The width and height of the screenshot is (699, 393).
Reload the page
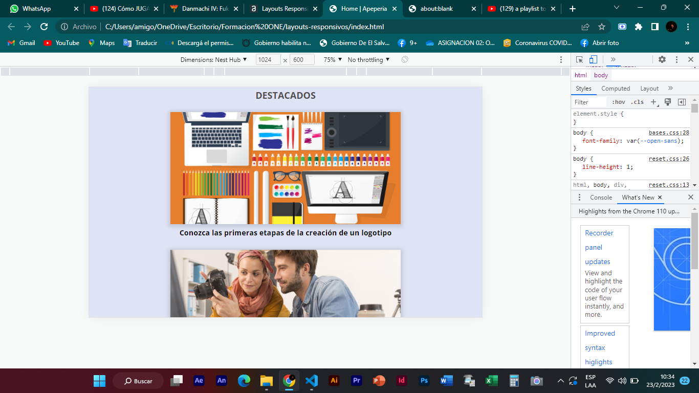coord(44,27)
